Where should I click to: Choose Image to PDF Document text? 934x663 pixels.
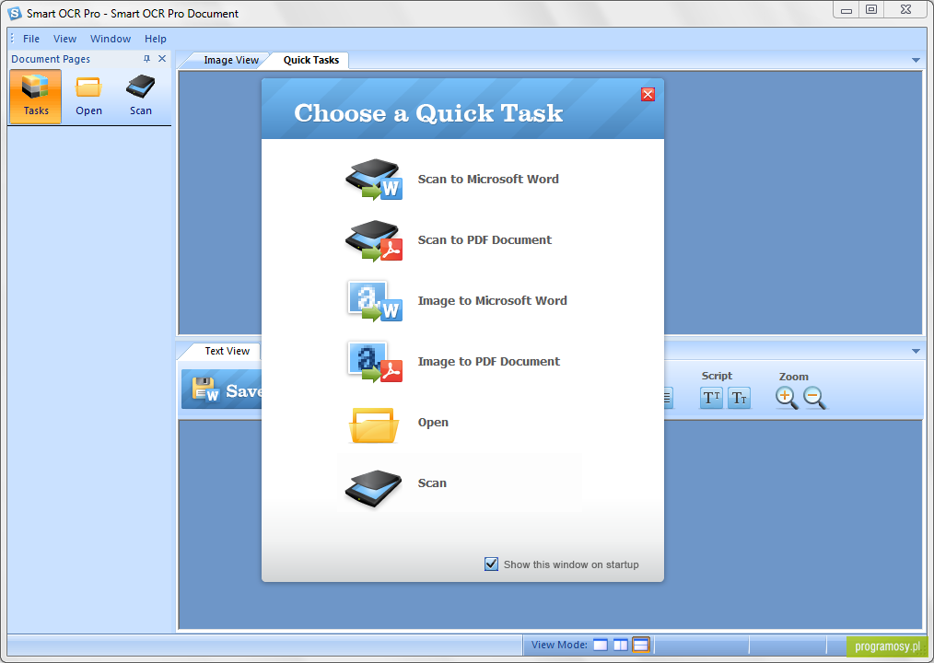coord(488,362)
